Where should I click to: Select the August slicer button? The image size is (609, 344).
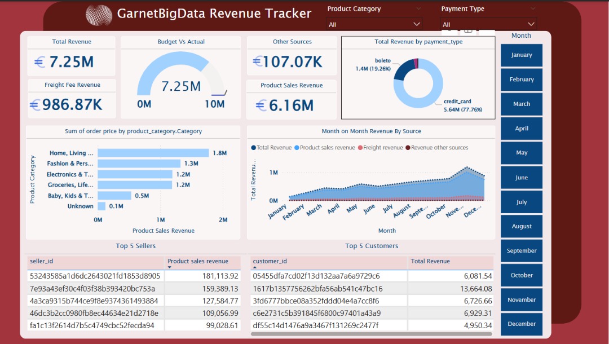pos(521,226)
